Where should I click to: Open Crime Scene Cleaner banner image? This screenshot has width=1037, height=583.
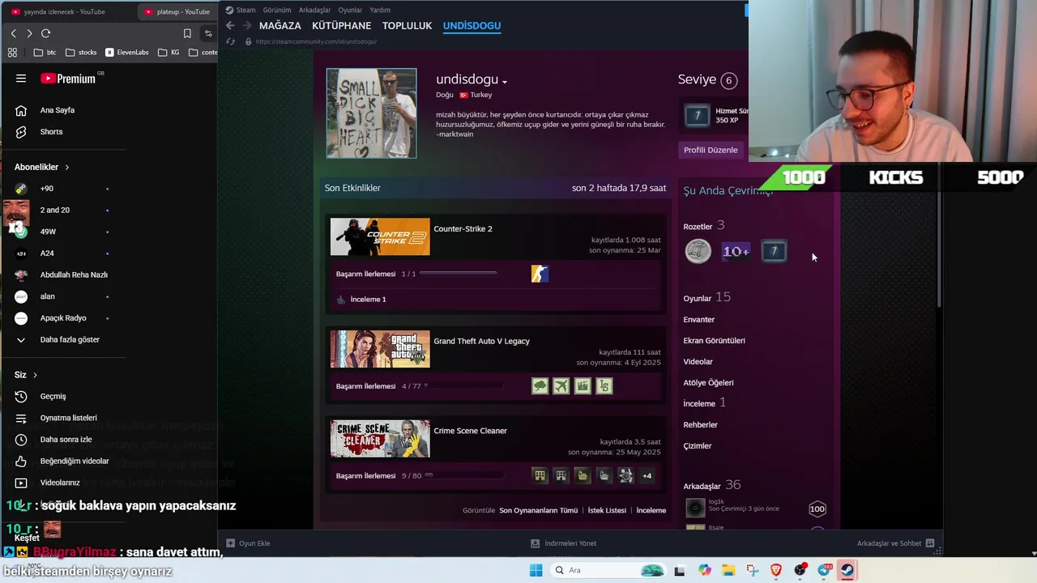tap(380, 439)
